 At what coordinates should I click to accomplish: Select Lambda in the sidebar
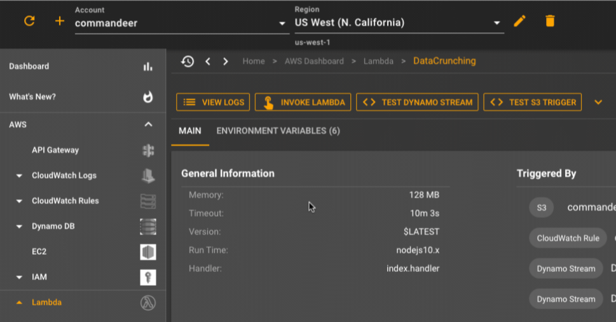pos(47,302)
